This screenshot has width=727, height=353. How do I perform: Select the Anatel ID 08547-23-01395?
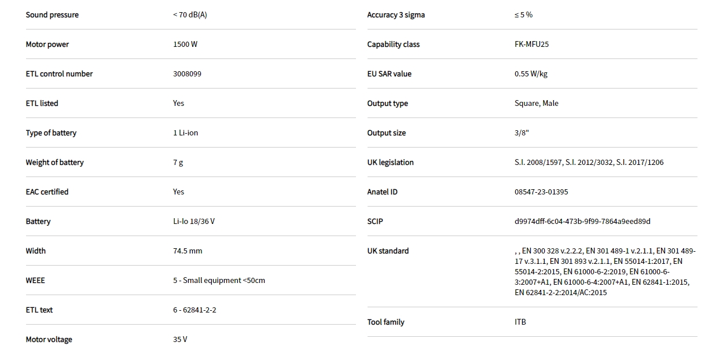click(x=541, y=192)
